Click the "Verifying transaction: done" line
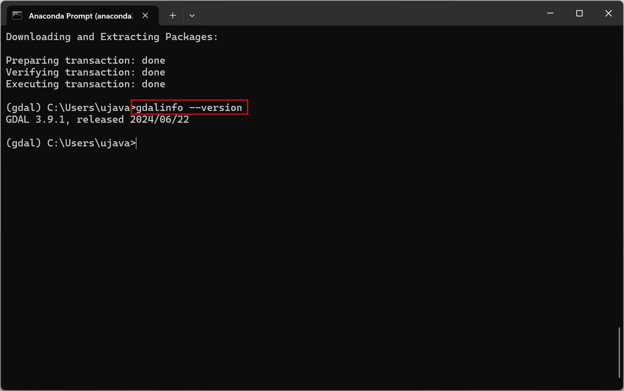 pyautogui.click(x=85, y=73)
